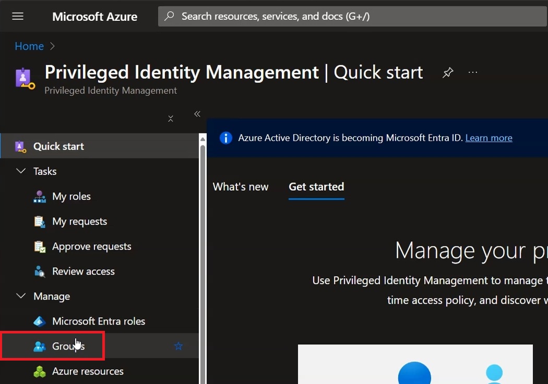Open the Learn more link
Viewport: 548px width, 384px height.
pos(489,138)
